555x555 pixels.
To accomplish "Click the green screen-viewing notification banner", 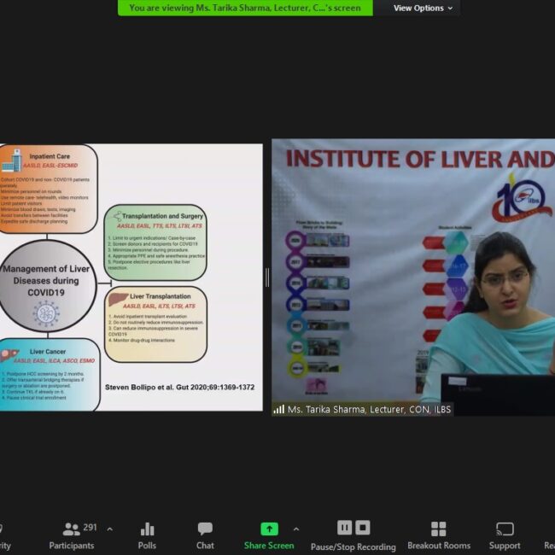I will 244,9.
